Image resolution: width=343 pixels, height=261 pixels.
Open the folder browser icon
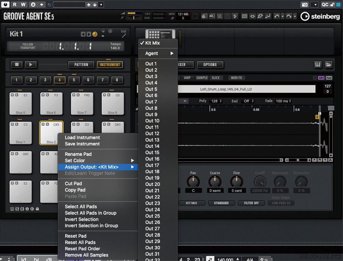coord(328,65)
